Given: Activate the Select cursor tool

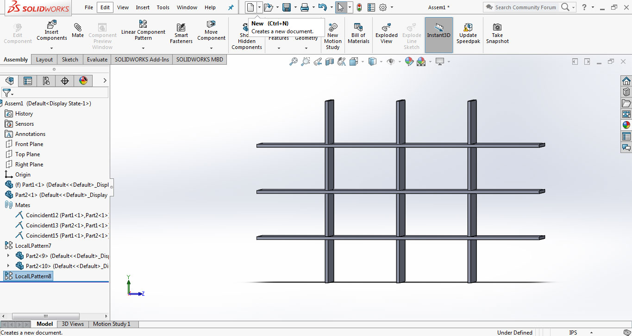Looking at the screenshot, I should pos(341,7).
